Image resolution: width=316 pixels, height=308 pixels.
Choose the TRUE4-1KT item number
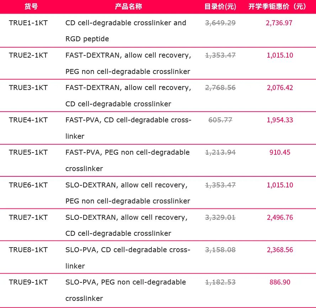coord(28,120)
